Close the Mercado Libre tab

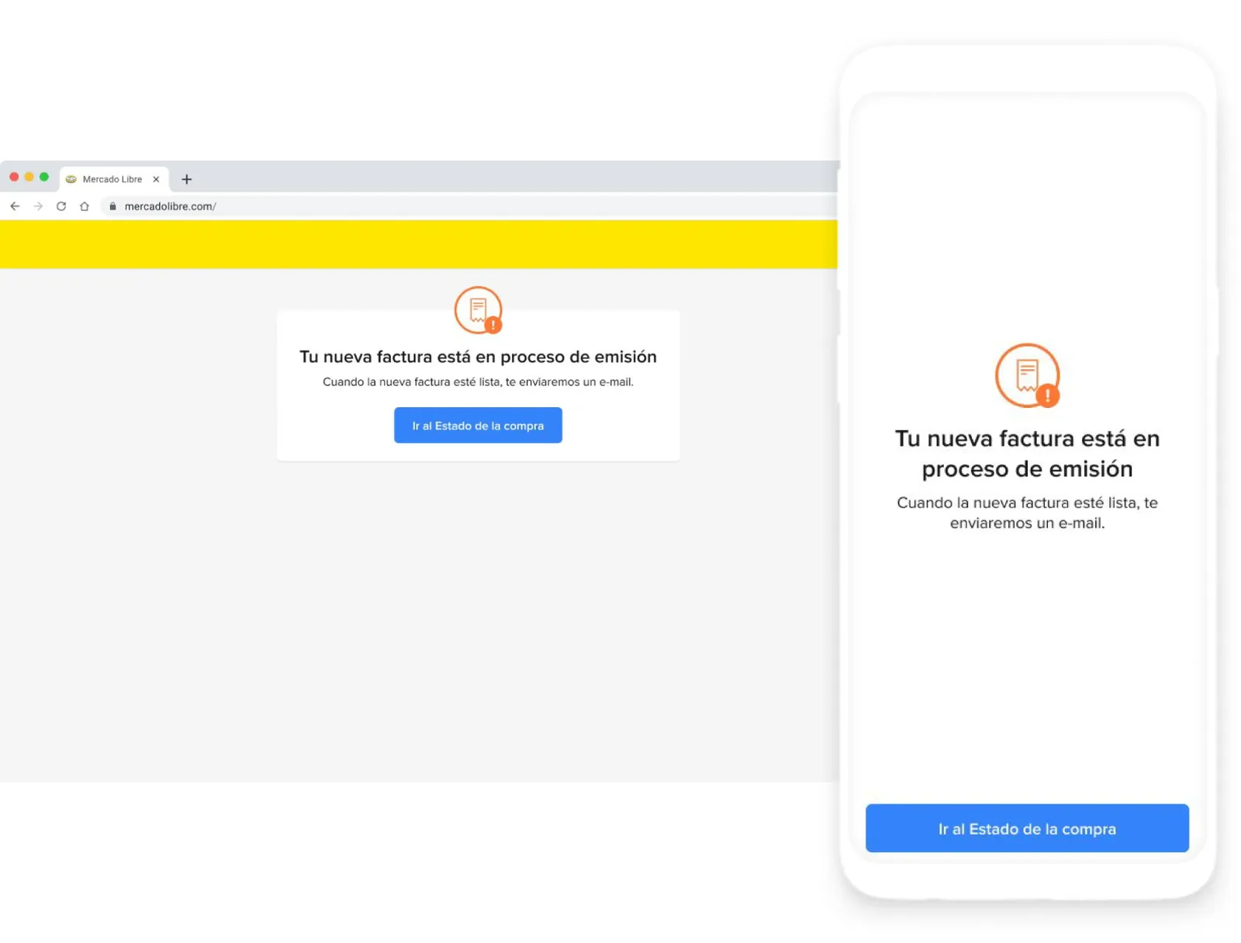pyautogui.click(x=156, y=179)
